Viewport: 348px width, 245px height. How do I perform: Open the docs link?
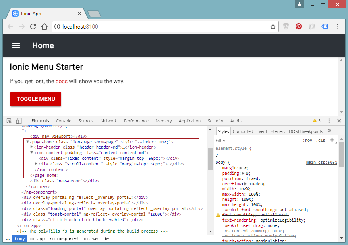click(62, 81)
